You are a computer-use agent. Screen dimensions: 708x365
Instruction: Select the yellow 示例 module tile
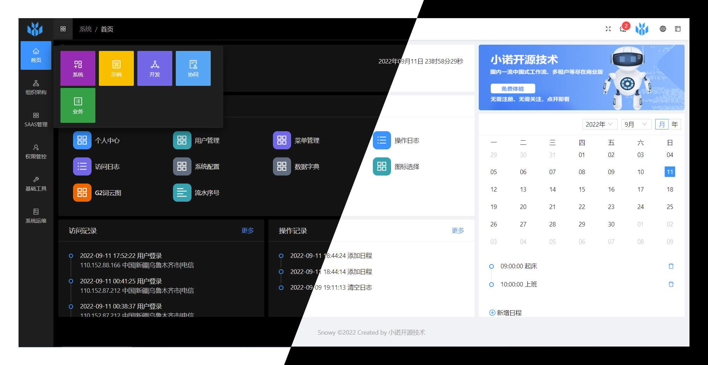point(116,68)
